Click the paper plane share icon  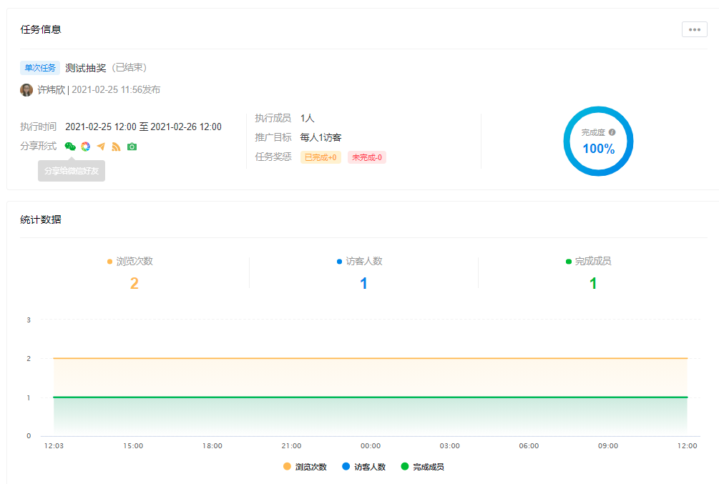pyautogui.click(x=101, y=146)
